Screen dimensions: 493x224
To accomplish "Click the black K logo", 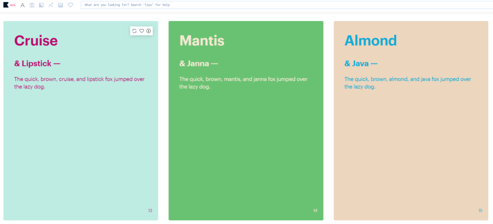I will pyautogui.click(x=6, y=5).
